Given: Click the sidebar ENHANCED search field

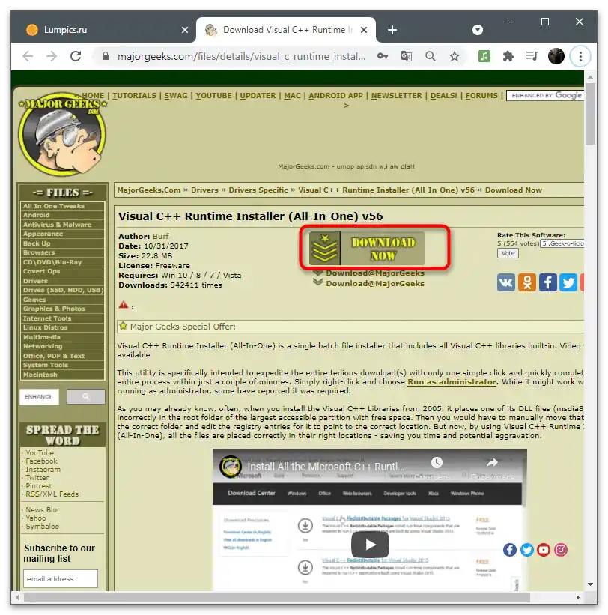Looking at the screenshot, I should pos(39,396).
